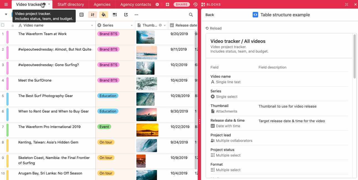The width and height of the screenshot is (358, 180).
Task: Open the three-dots more options menu
Action: [136, 15]
